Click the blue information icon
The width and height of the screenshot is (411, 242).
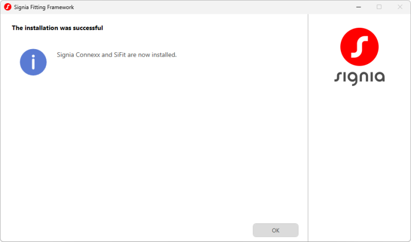pos(33,62)
